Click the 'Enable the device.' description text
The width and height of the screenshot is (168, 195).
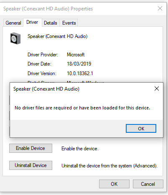click(80, 149)
